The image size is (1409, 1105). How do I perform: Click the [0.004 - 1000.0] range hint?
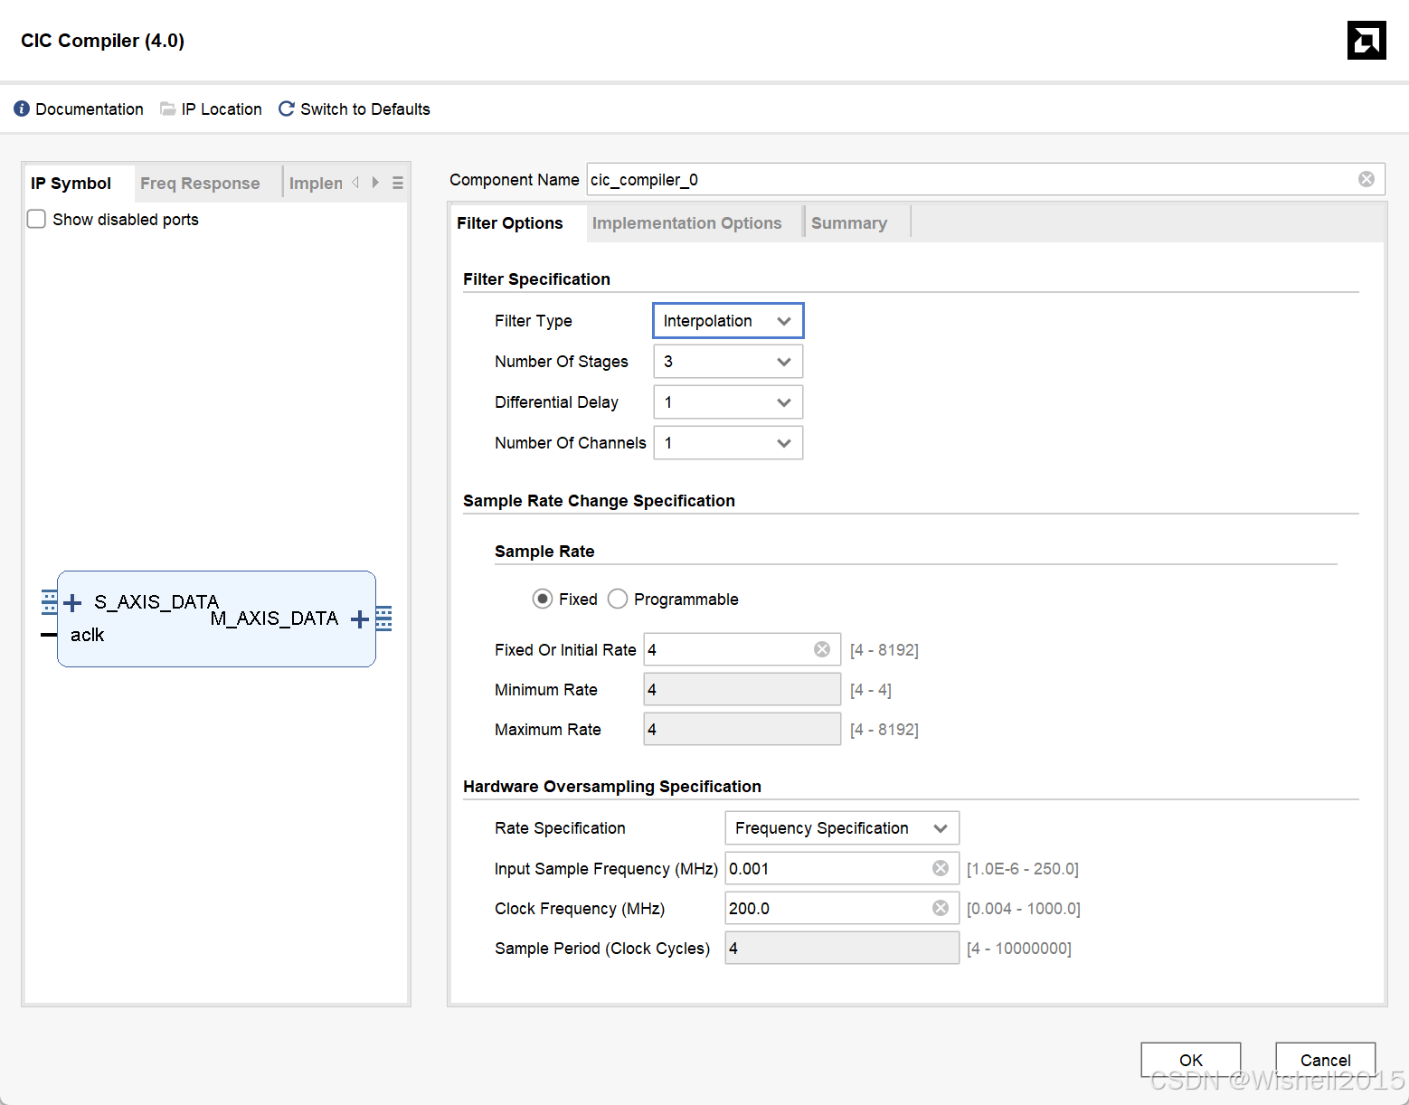(1023, 908)
